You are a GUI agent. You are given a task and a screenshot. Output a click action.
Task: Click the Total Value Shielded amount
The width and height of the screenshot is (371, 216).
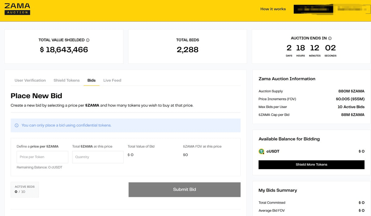pyautogui.click(x=64, y=50)
